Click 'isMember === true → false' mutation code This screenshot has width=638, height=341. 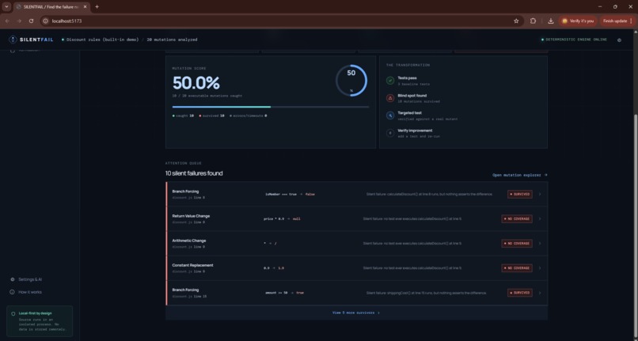(290, 195)
